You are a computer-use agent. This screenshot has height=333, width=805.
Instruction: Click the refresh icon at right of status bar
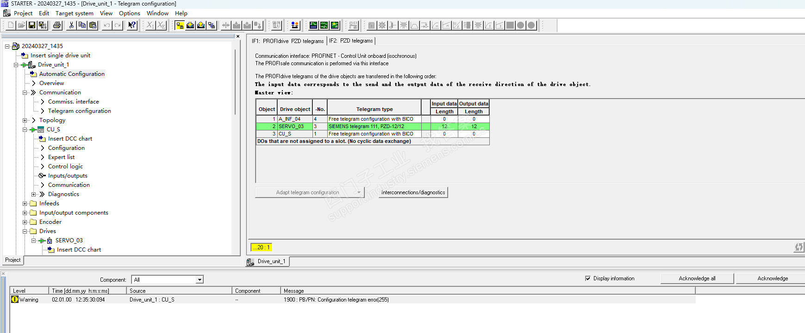[x=799, y=247]
